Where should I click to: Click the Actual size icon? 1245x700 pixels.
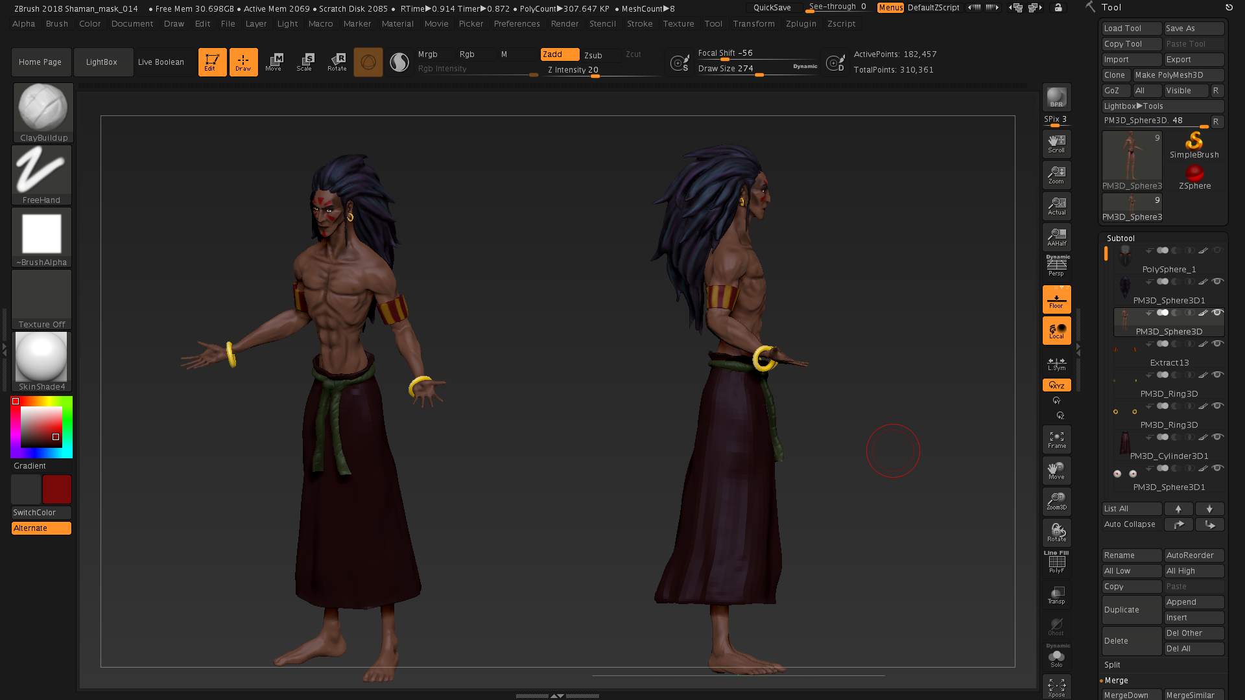point(1056,206)
